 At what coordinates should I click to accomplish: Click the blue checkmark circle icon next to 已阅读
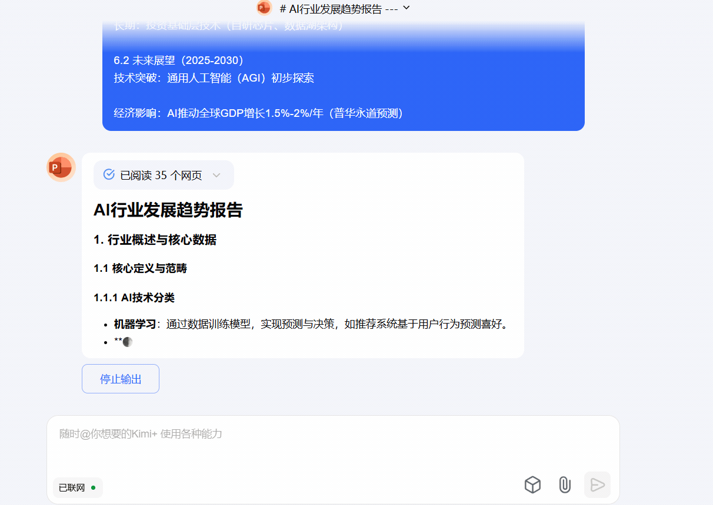pos(109,174)
